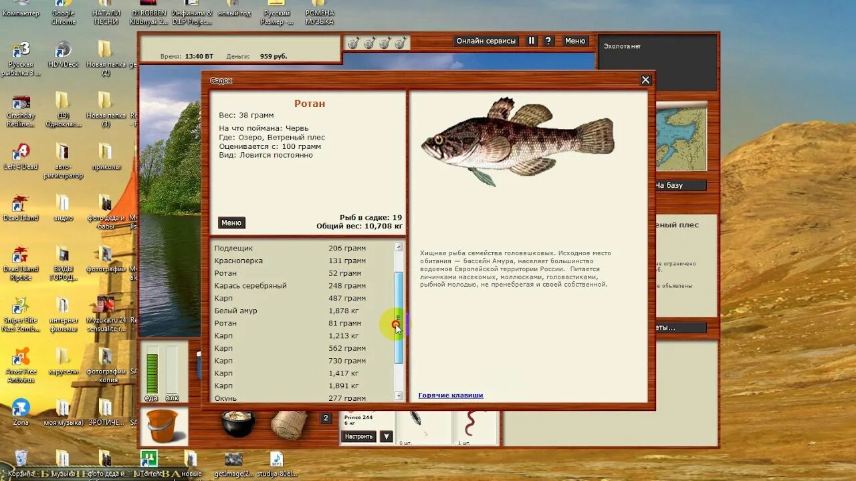The width and height of the screenshot is (856, 481).
Task: Open Онлайн сервисы
Action: click(486, 41)
